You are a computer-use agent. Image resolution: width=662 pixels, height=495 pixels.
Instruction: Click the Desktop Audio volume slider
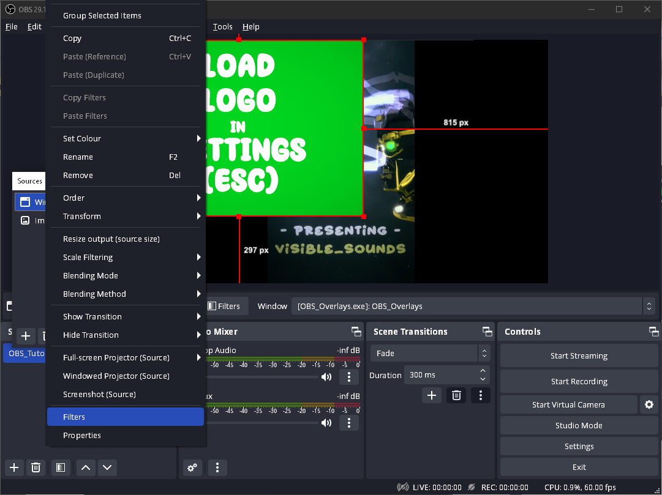click(x=263, y=377)
